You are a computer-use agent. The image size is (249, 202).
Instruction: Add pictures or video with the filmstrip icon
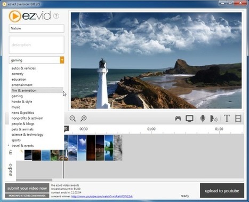point(238,119)
